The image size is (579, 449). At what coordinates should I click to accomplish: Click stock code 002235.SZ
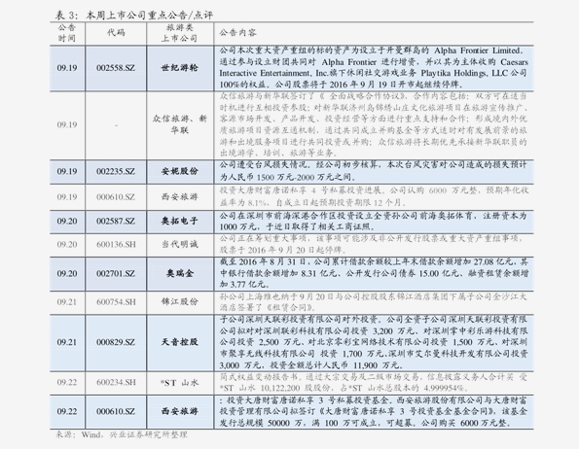[x=116, y=171]
